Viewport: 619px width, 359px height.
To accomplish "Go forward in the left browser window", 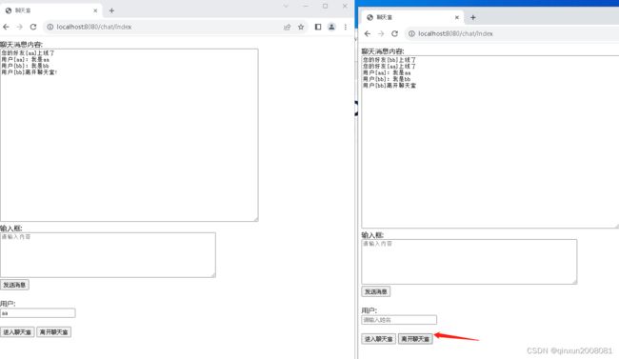I will coord(19,27).
